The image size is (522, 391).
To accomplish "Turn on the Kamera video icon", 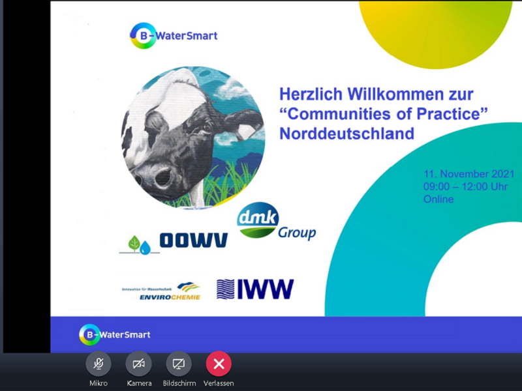I will coord(139,364).
